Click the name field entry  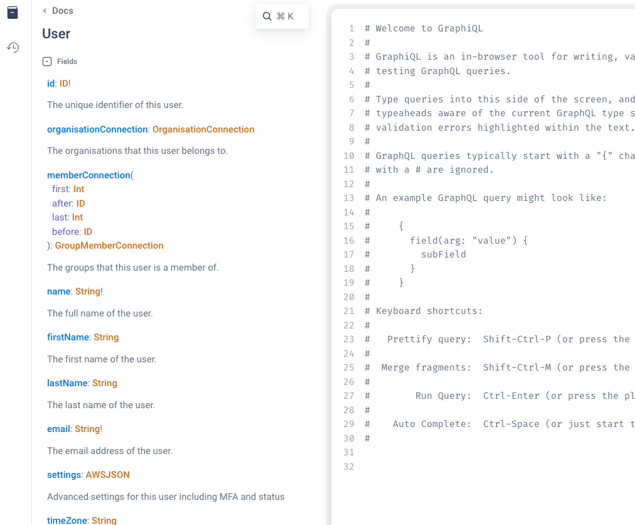tap(58, 291)
